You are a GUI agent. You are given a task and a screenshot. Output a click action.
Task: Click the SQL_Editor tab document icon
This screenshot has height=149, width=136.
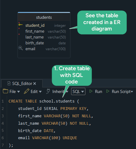click(x=9, y=83)
